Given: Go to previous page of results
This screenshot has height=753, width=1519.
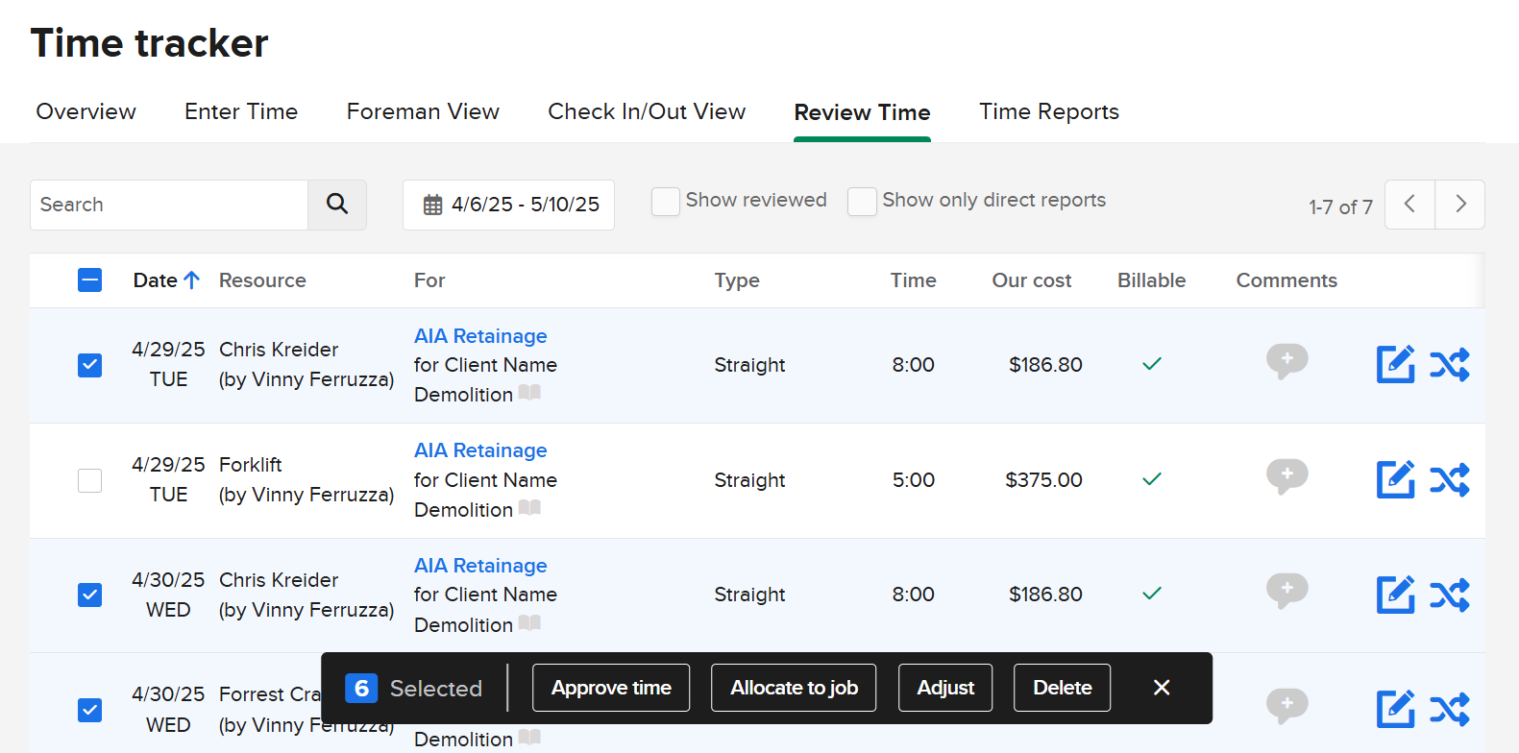Looking at the screenshot, I should pos(1409,205).
